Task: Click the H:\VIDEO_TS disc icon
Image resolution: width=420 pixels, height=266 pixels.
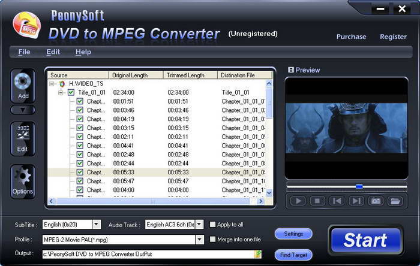Action: 62,84
